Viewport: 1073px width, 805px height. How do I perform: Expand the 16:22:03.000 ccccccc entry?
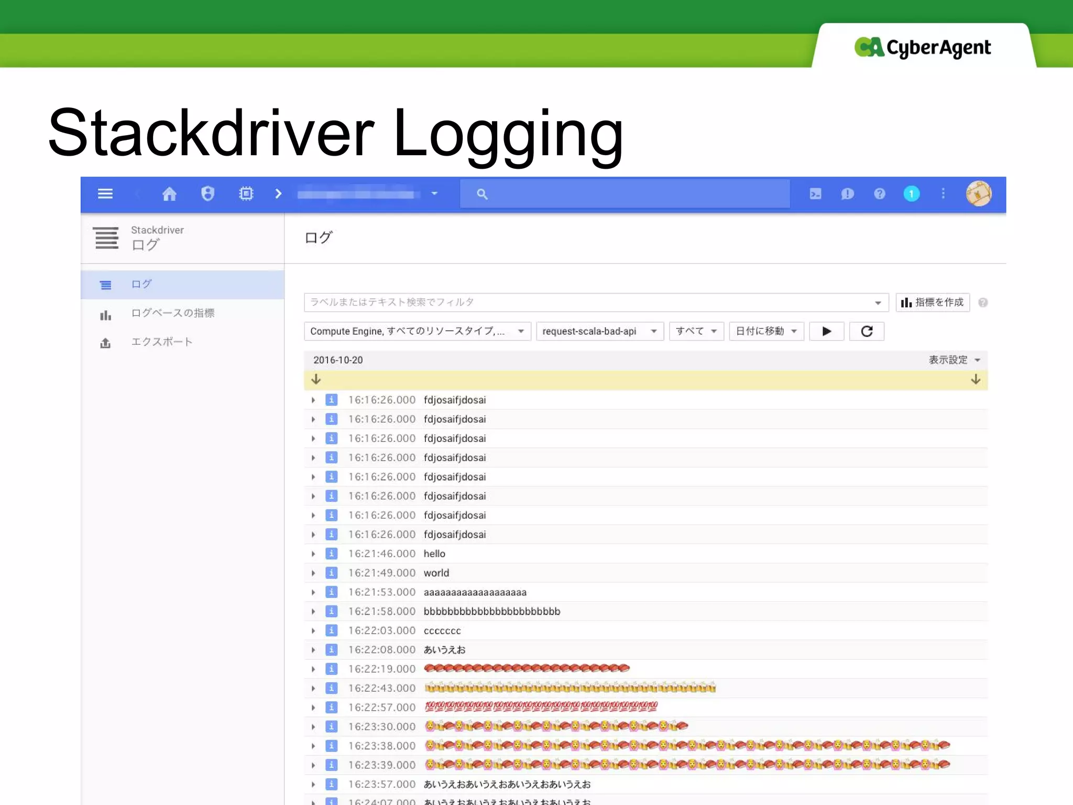[313, 631]
